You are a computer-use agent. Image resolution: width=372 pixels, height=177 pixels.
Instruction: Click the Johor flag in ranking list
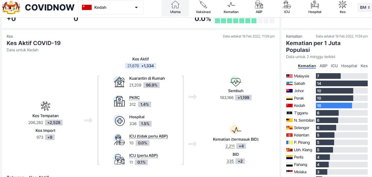click(x=289, y=91)
